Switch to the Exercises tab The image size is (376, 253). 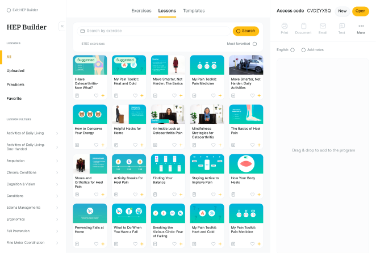tap(141, 11)
